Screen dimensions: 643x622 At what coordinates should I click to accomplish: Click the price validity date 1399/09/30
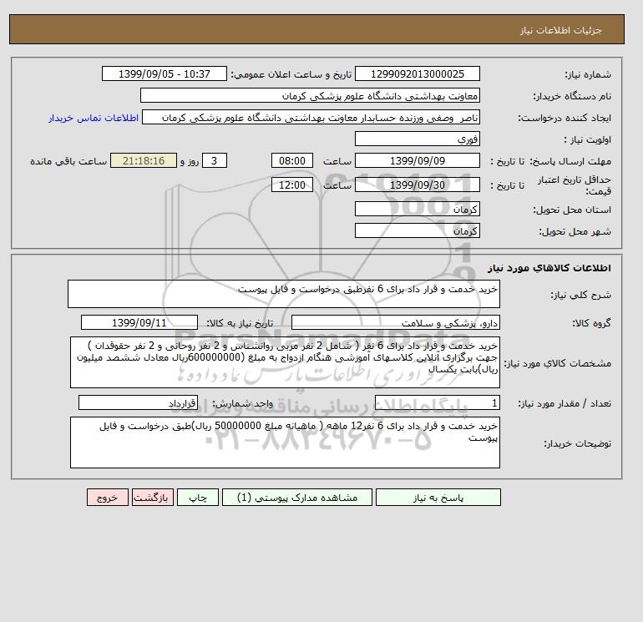(417, 185)
